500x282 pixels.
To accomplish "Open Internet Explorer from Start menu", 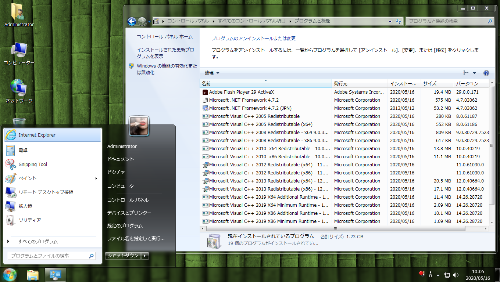I will (x=53, y=135).
